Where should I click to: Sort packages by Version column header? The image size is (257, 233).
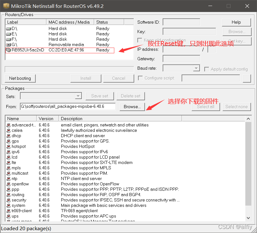[48, 119]
